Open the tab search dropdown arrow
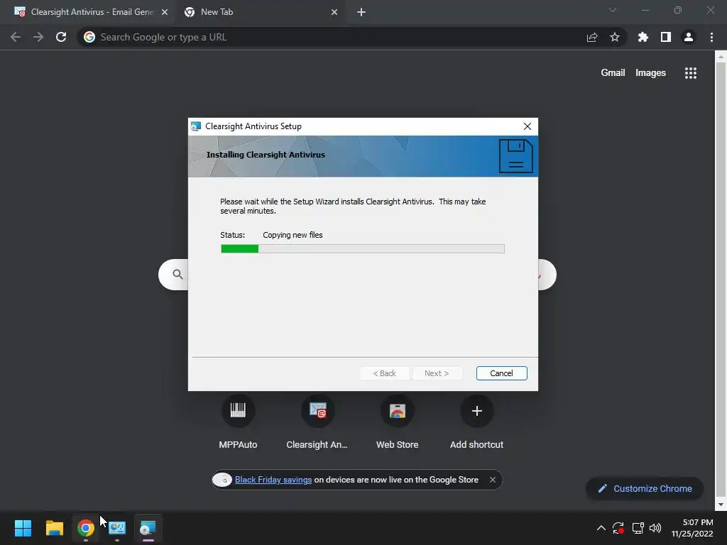Screen dimensions: 727x545 (x=613, y=10)
